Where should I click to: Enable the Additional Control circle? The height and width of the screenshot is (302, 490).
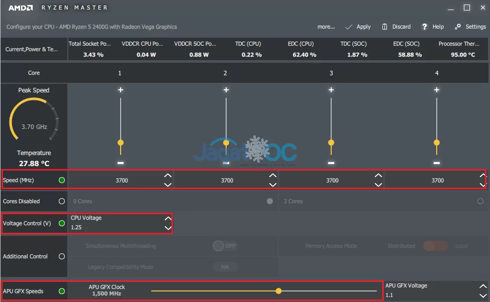click(62, 256)
